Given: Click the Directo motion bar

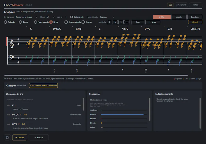Looking at the screenshot, I should click(x=124, y=123).
